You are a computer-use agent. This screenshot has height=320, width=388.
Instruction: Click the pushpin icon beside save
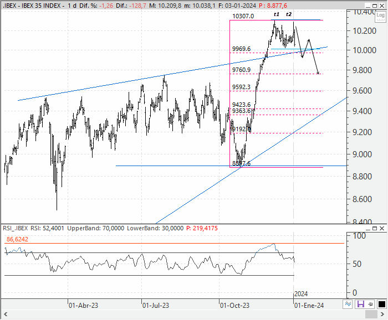coord(370,304)
